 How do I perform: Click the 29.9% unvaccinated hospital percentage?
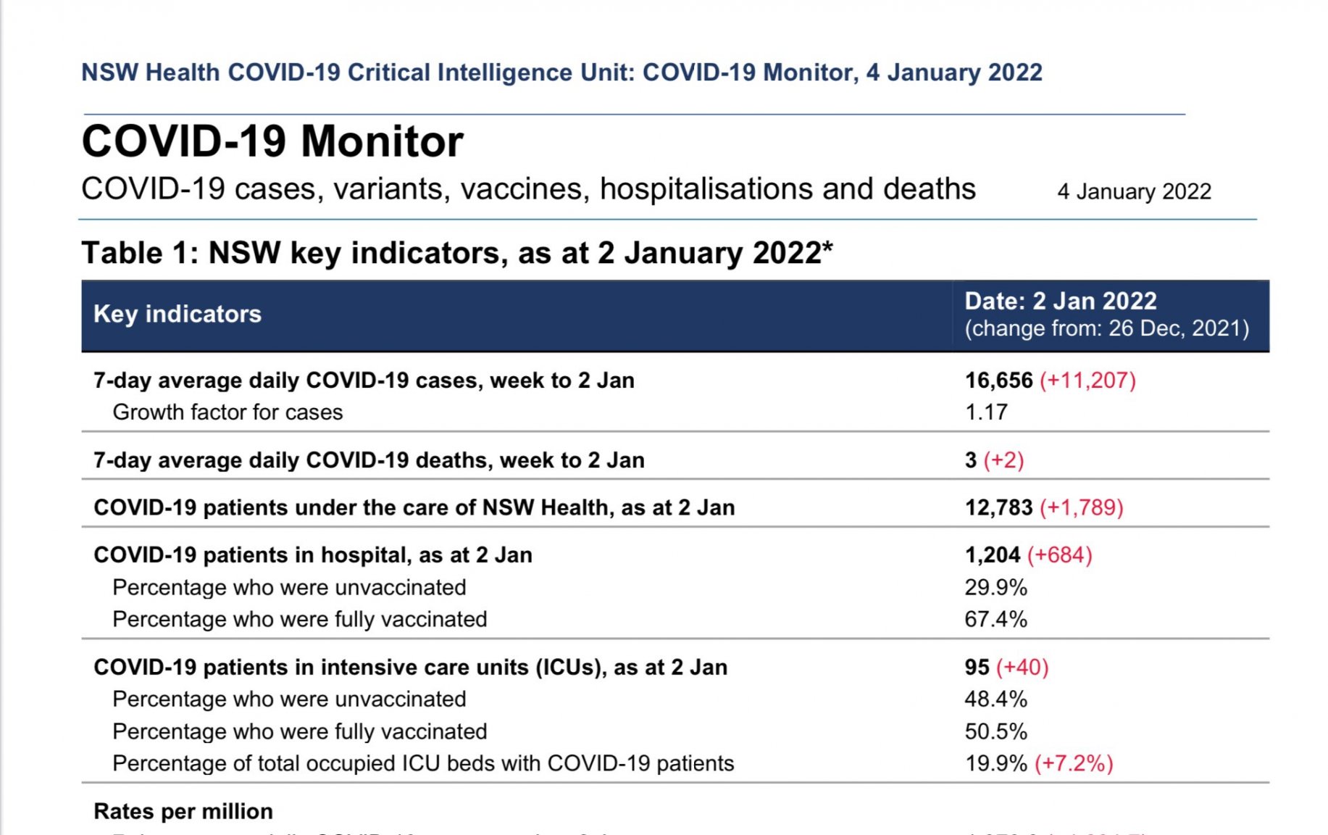[995, 587]
